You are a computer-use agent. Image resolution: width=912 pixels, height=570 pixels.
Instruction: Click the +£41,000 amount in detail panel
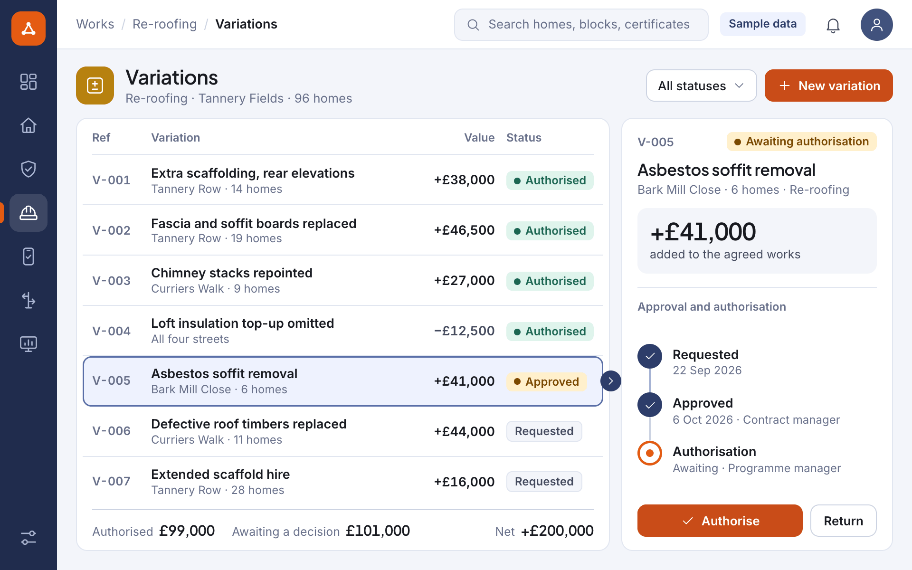[703, 232]
